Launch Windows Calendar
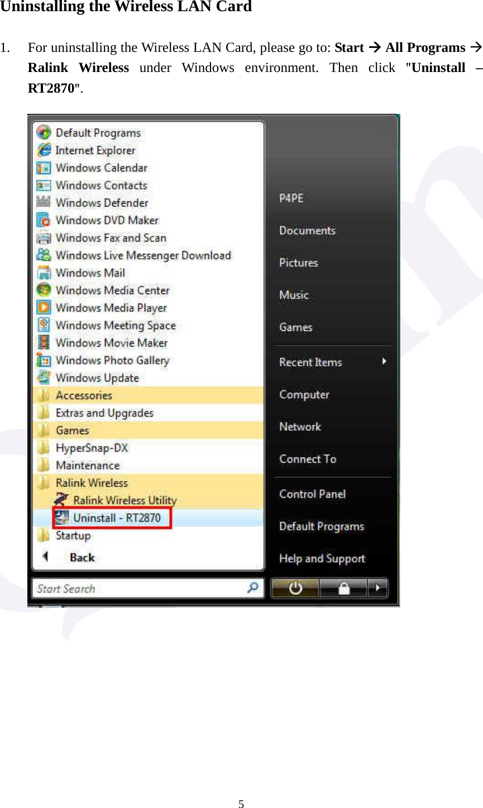 (x=101, y=167)
